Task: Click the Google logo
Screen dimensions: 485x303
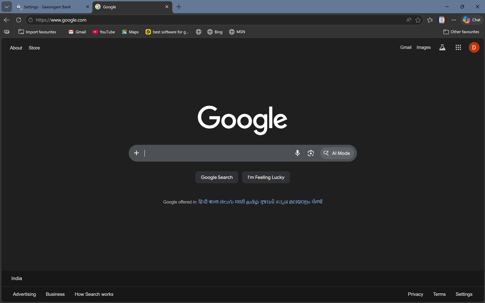Action: (x=242, y=120)
